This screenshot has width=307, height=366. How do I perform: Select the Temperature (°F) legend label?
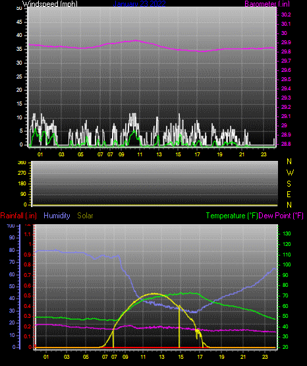click(232, 216)
